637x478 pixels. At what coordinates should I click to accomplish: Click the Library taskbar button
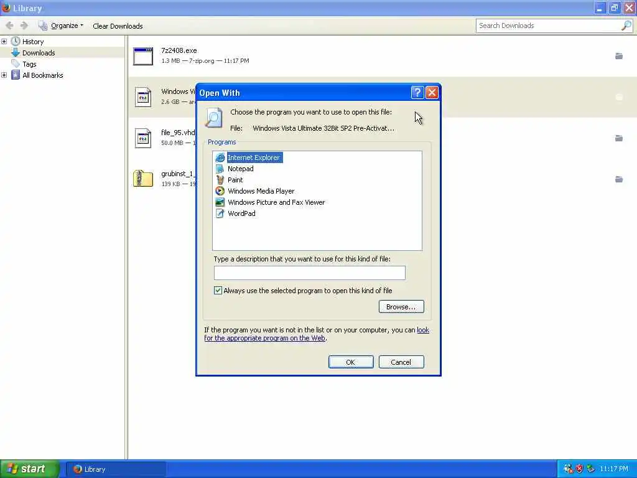(116, 469)
